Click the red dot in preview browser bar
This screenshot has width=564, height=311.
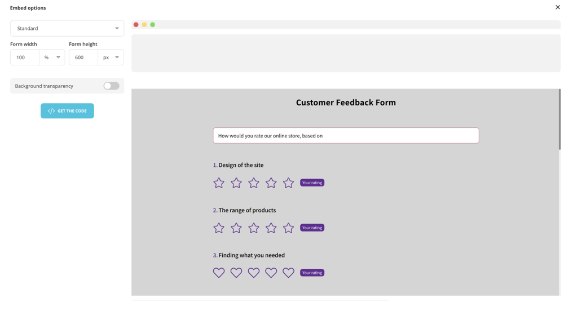click(136, 25)
